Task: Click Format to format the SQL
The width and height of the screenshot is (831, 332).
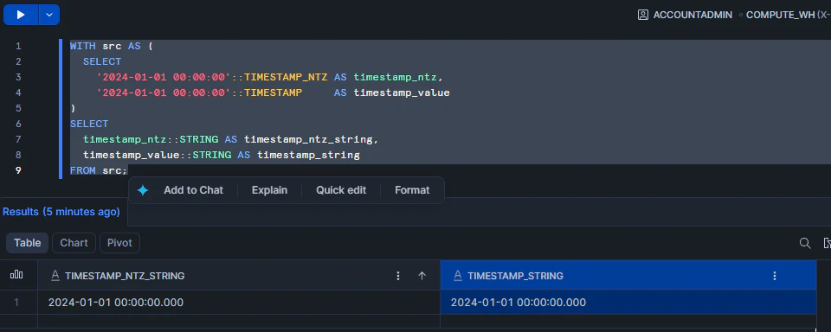Action: click(412, 190)
